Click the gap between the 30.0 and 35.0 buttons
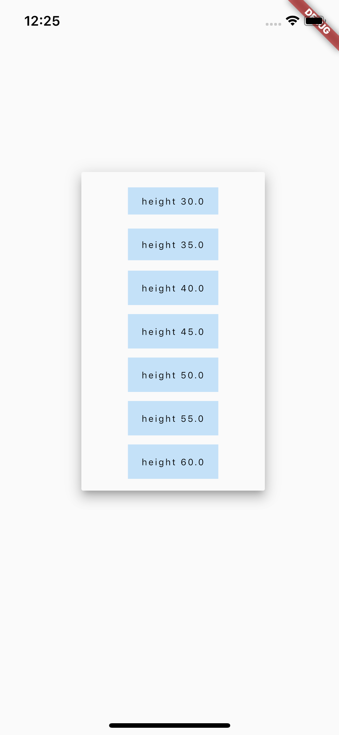 (173, 221)
